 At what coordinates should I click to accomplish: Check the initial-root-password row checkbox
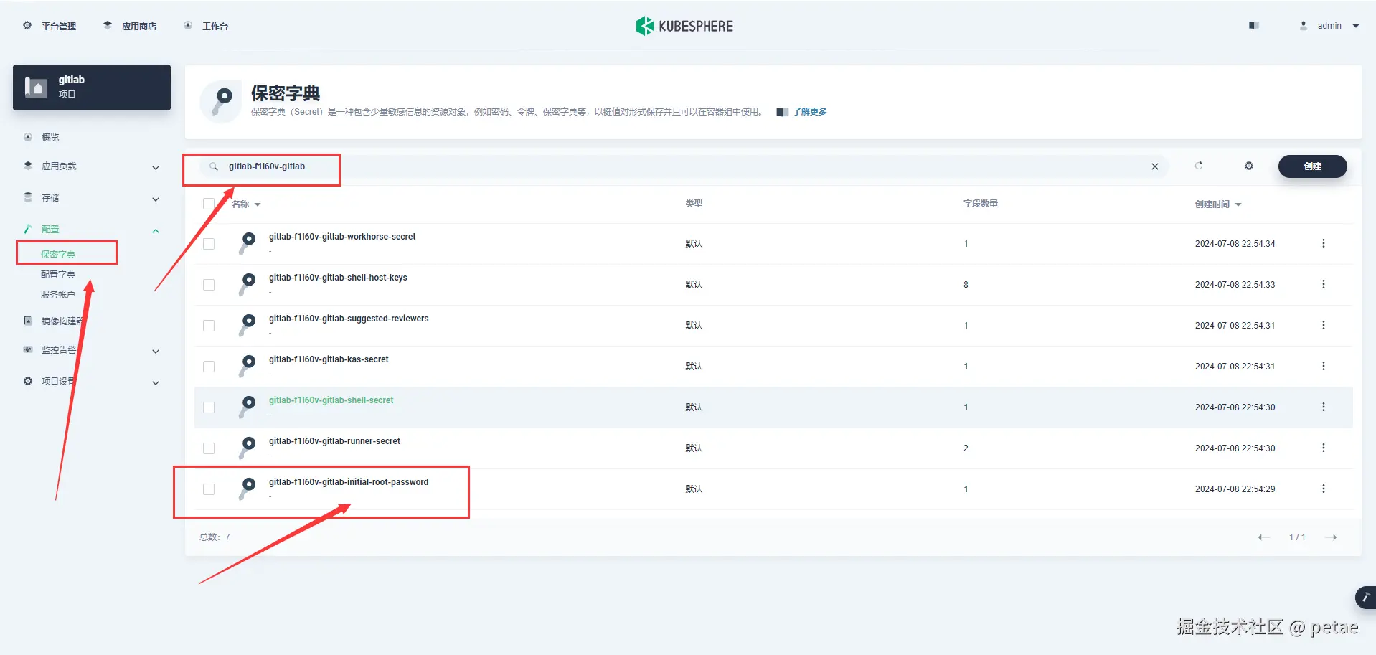[x=209, y=489]
